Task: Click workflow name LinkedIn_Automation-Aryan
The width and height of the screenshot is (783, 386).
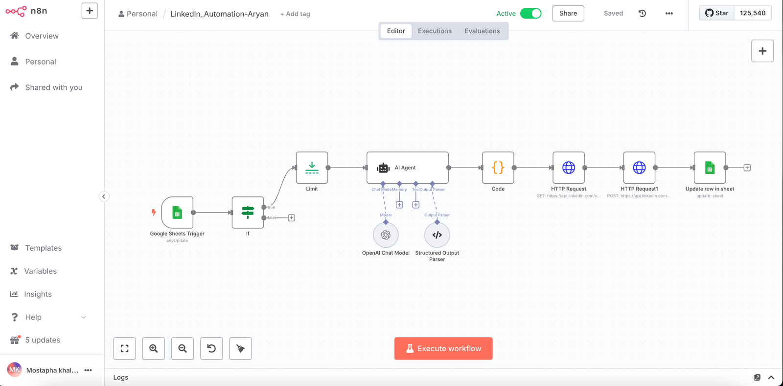Action: 219,14
